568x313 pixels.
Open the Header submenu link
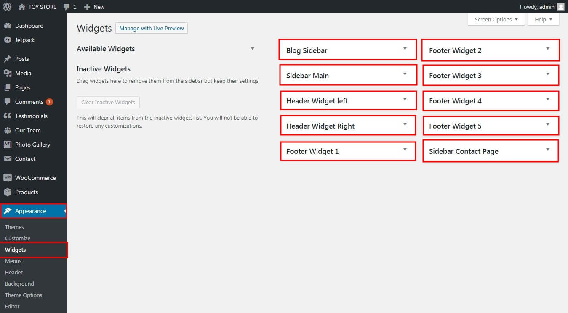pyautogui.click(x=14, y=272)
